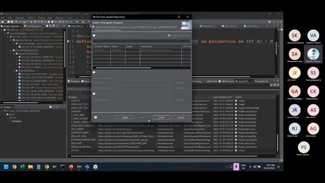Select the elements node in Outline
325x183 pixels.
[x=16, y=121]
